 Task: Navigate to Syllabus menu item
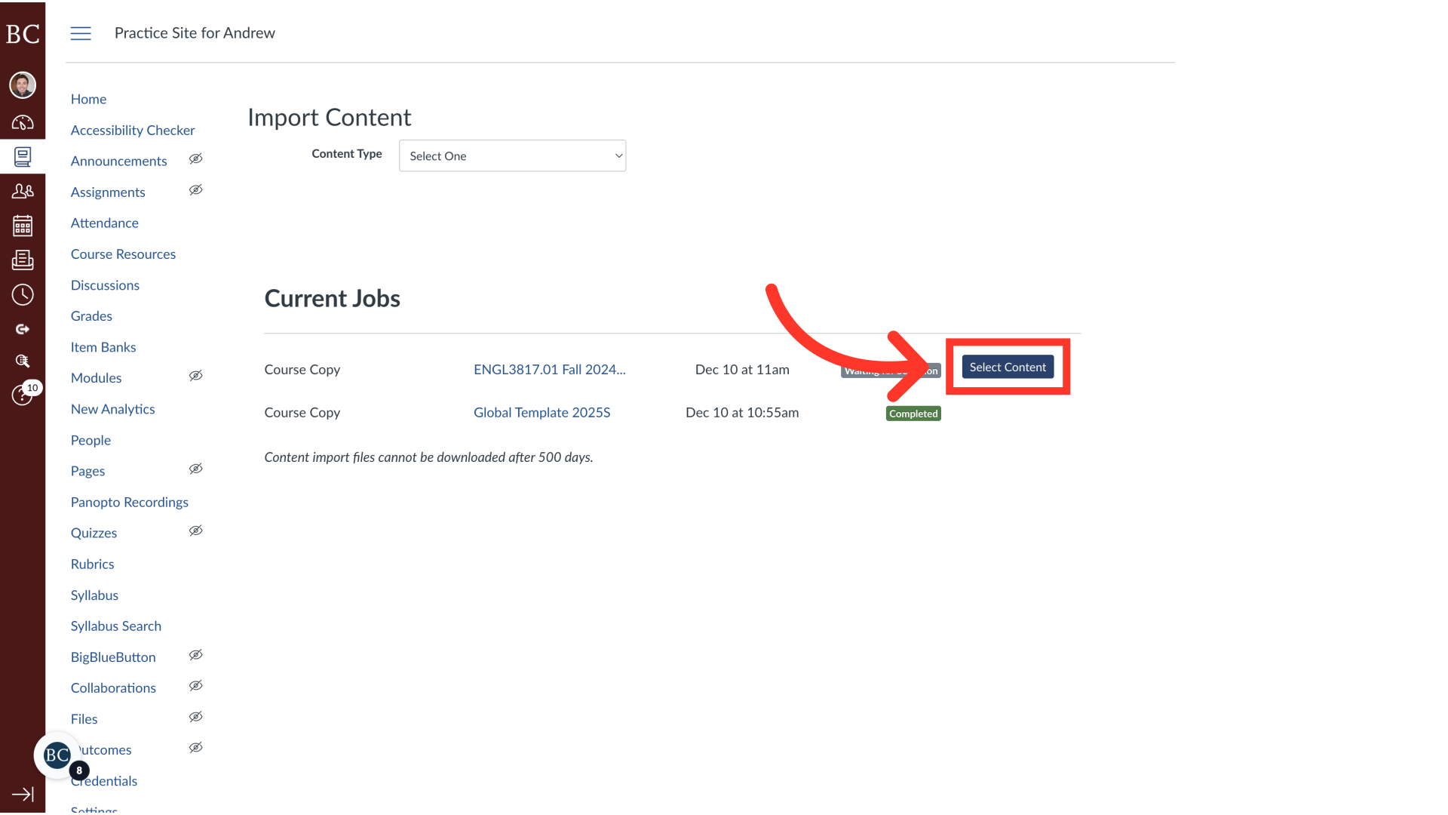click(94, 594)
